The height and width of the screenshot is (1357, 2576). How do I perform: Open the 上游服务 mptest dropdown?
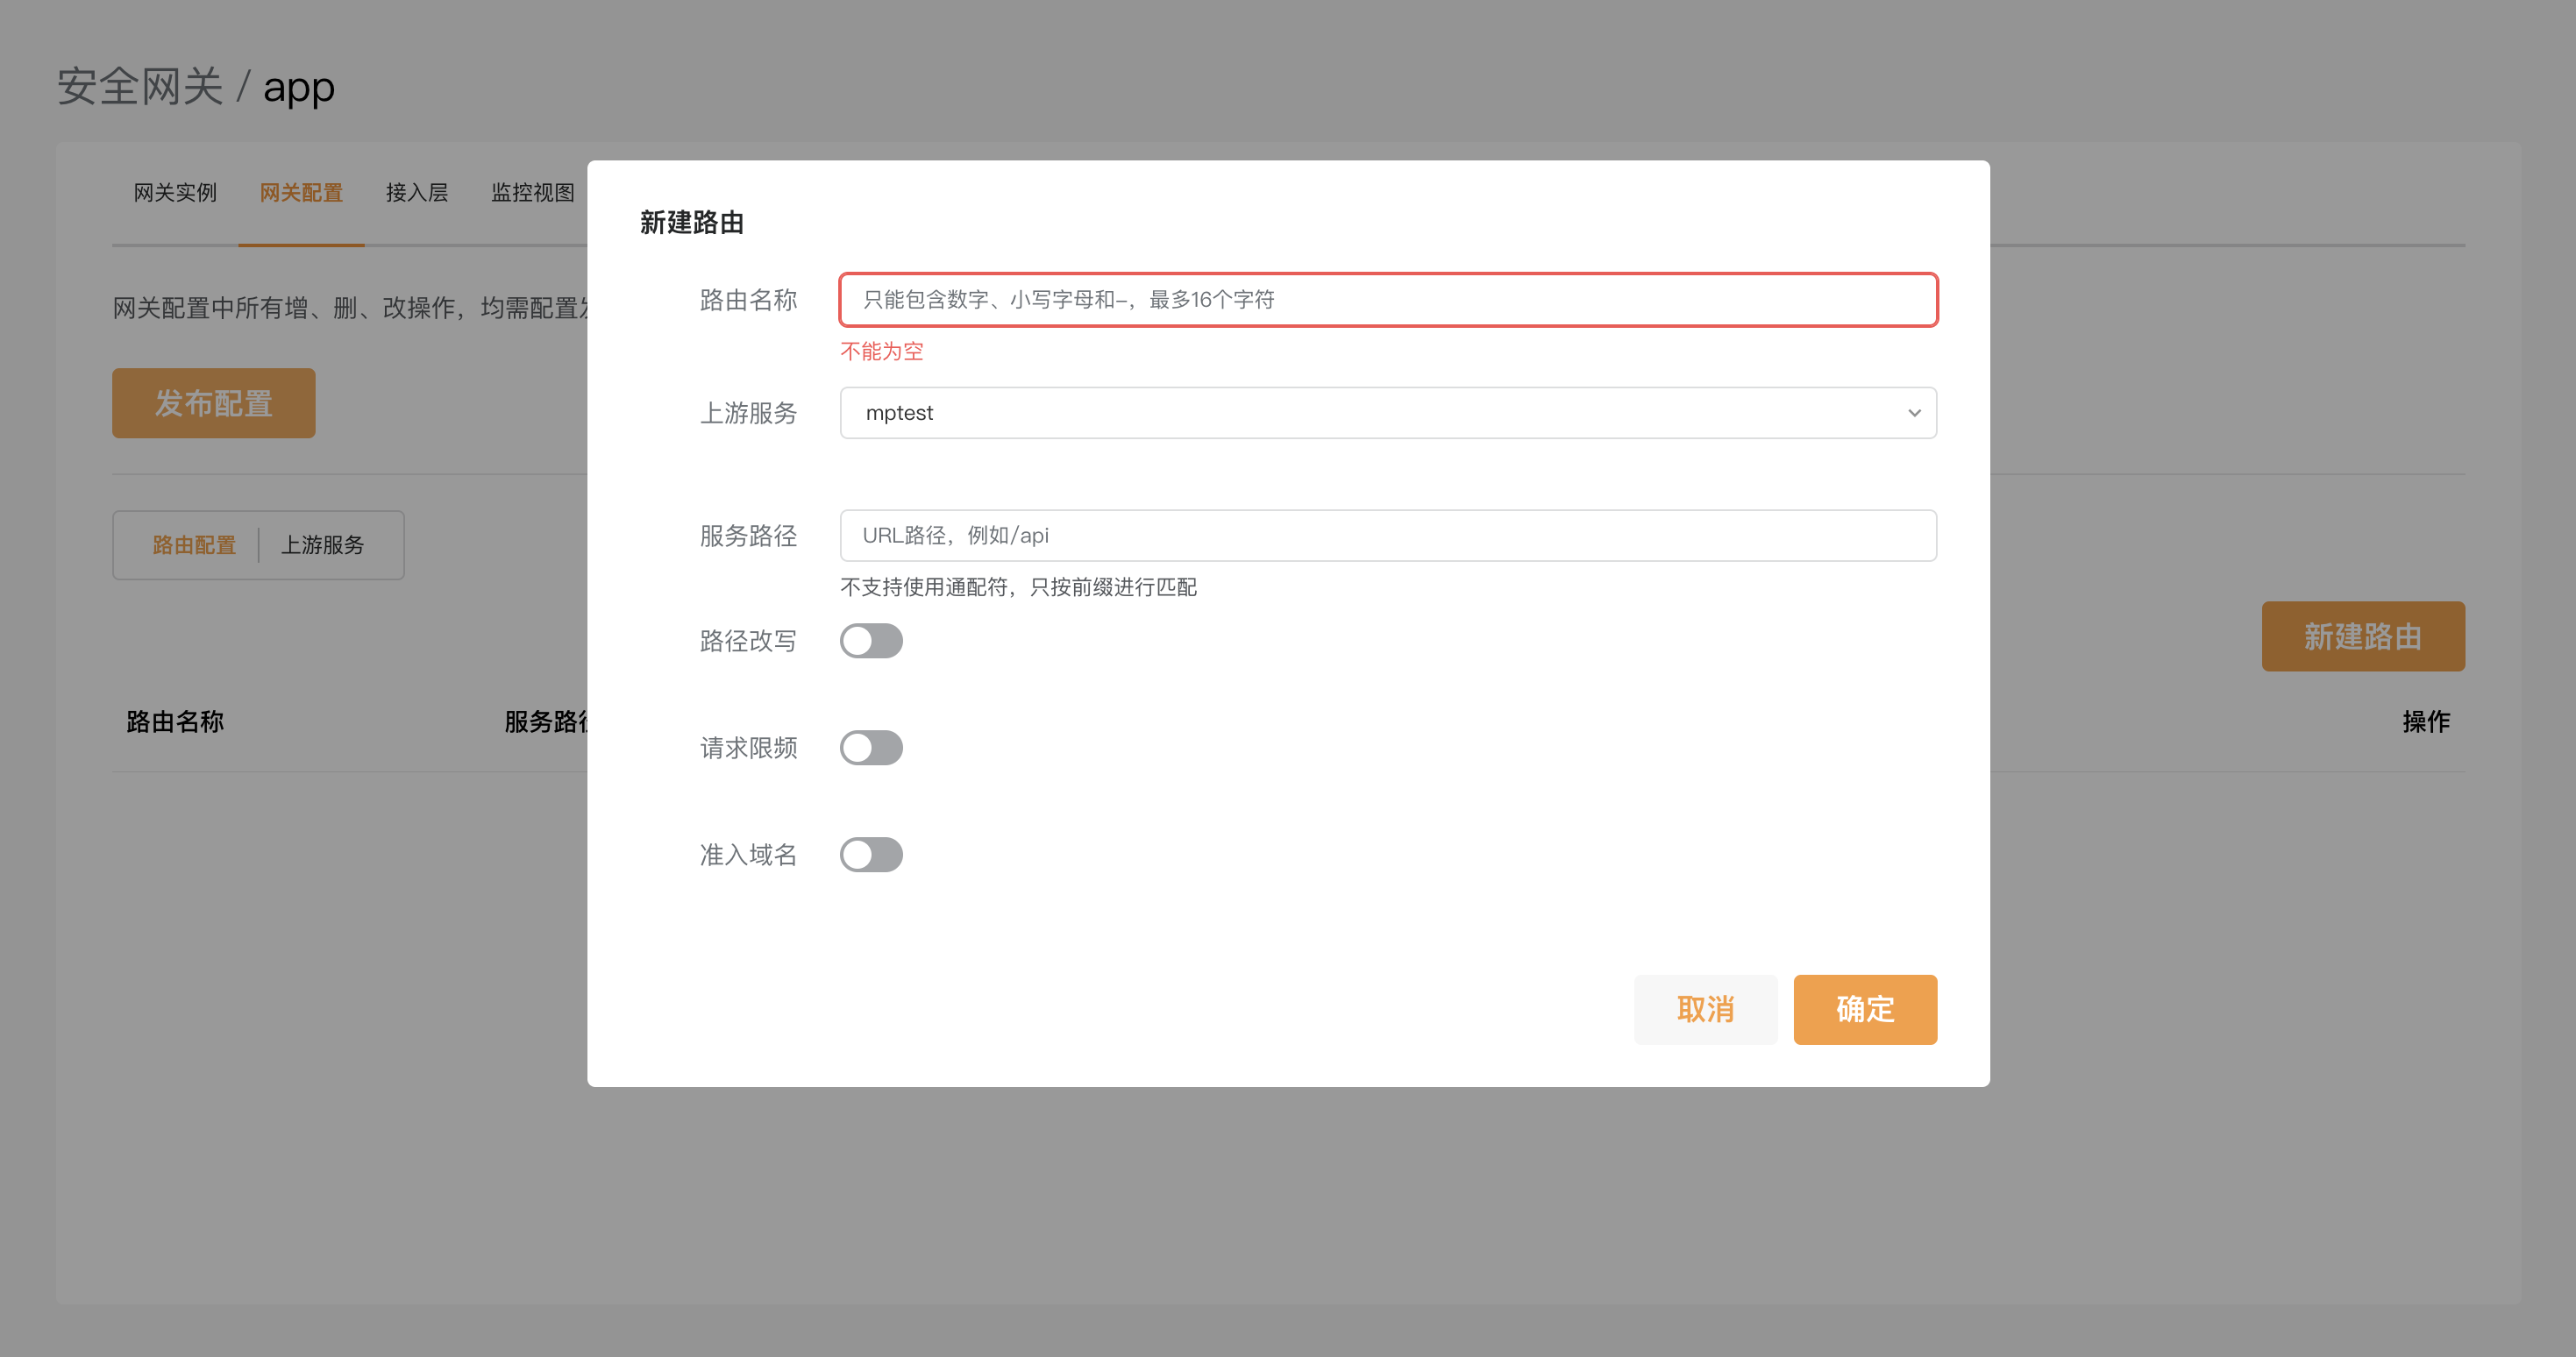[x=1386, y=413]
